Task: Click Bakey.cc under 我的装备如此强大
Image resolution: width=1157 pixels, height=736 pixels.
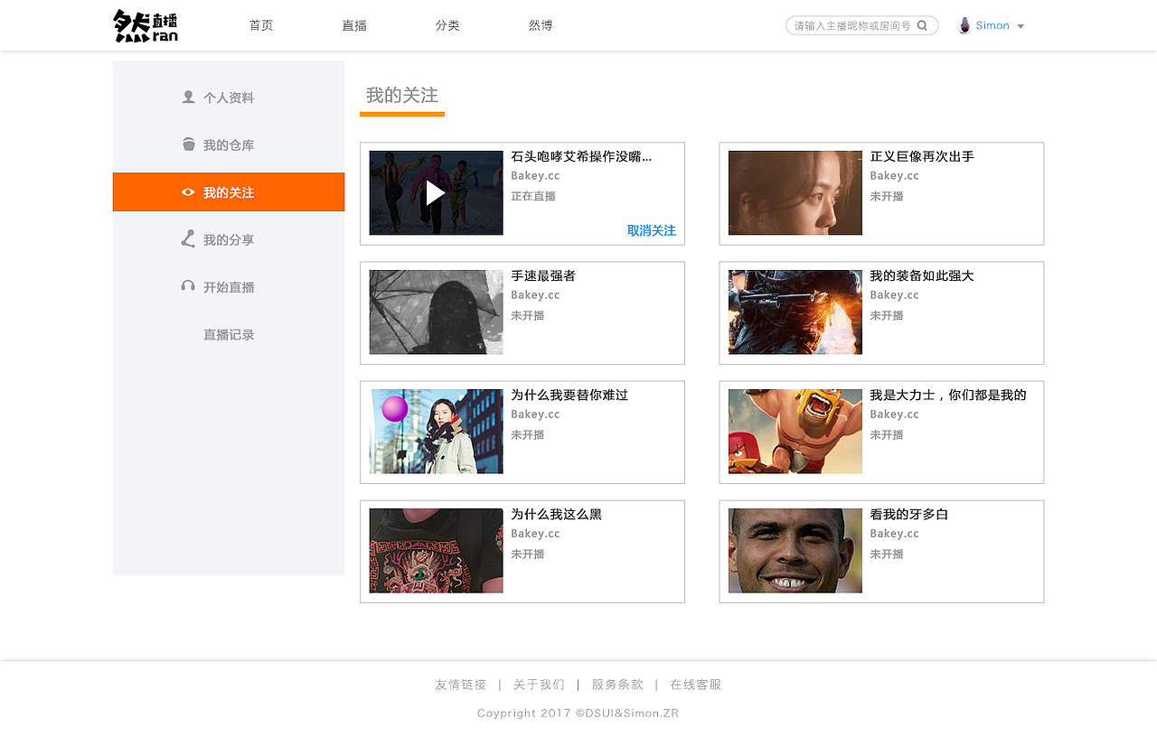Action: click(894, 295)
